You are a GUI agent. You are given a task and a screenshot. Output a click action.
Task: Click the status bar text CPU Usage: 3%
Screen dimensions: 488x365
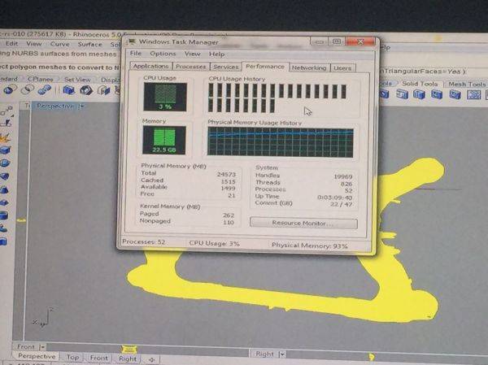(x=215, y=243)
